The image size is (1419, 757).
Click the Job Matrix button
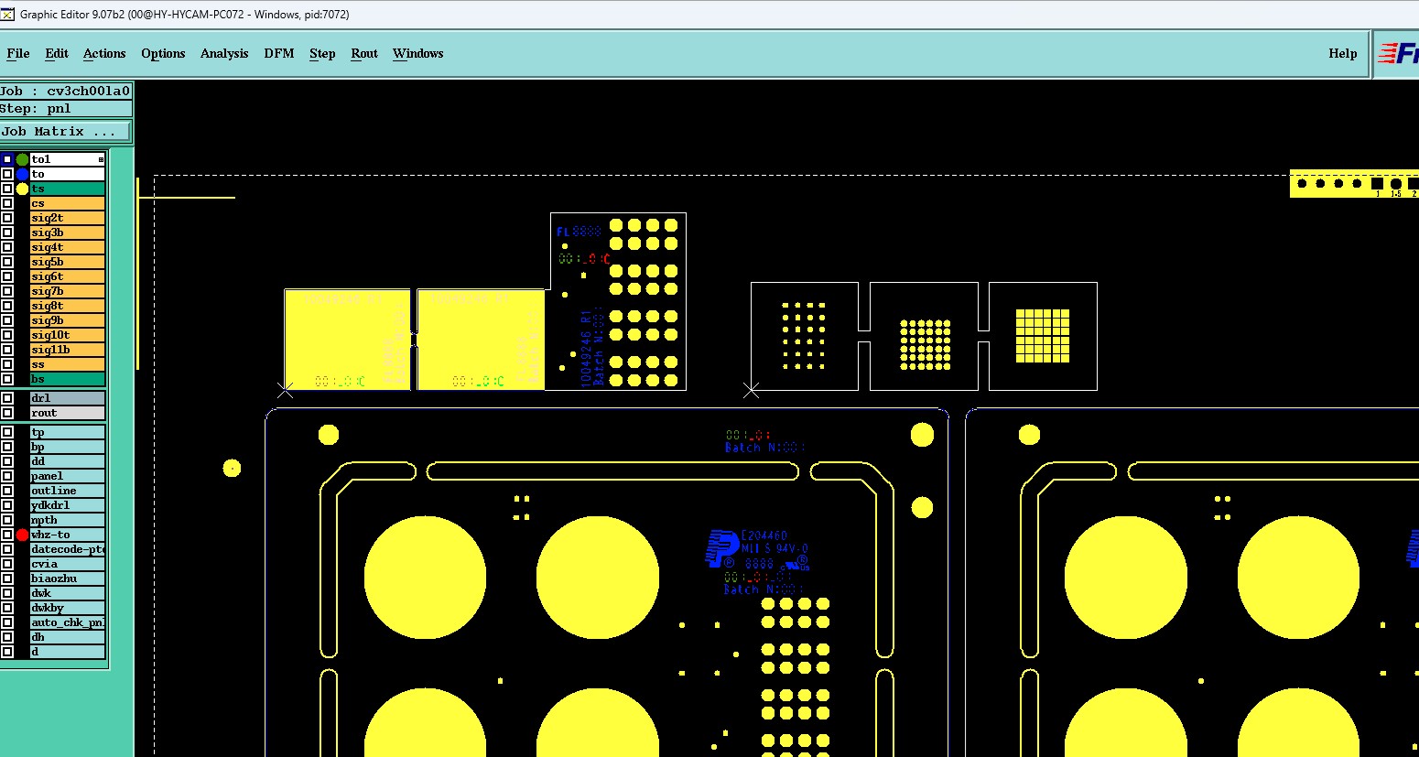(x=66, y=132)
